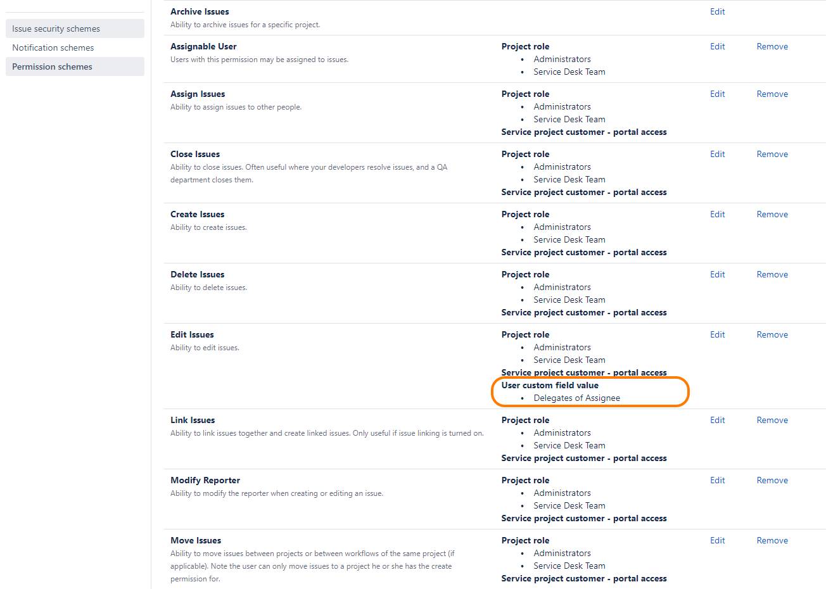This screenshot has height=589, width=838.
Task: Edit the Create Issues permission
Action: pos(717,214)
